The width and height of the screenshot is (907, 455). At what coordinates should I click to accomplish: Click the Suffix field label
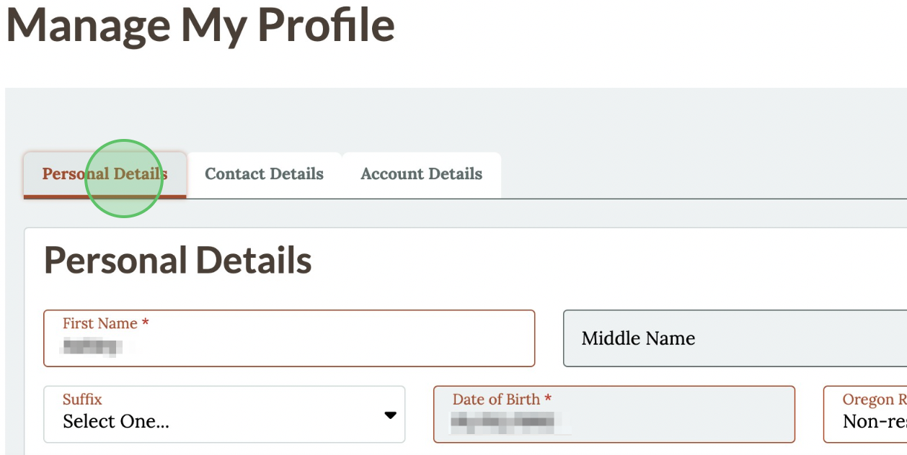82,400
